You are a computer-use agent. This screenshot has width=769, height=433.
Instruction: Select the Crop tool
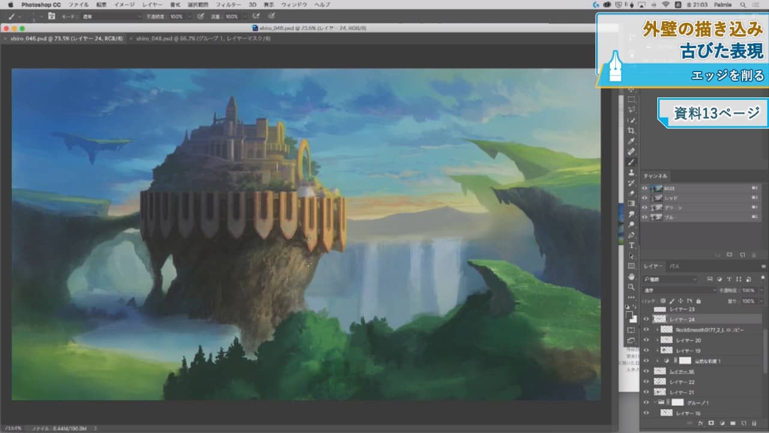[631, 131]
